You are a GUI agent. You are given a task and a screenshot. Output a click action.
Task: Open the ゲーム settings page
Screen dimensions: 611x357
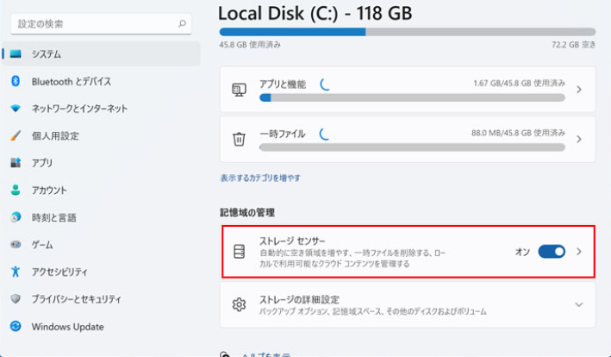[x=42, y=245]
